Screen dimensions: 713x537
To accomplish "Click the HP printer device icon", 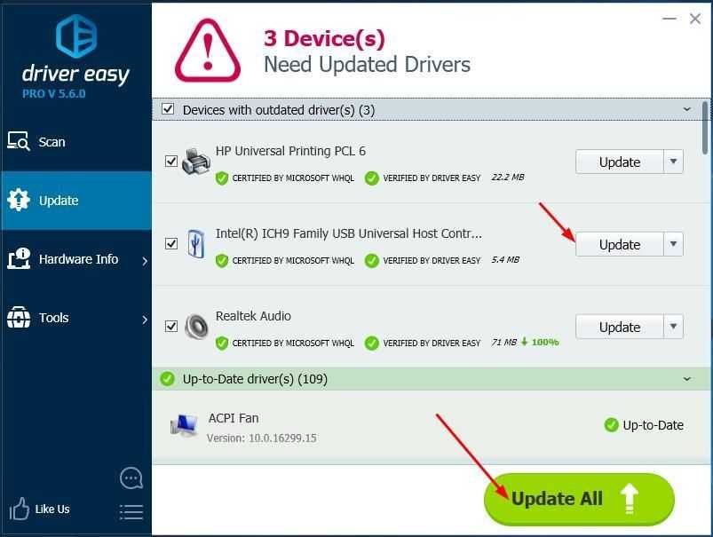I will (x=196, y=162).
